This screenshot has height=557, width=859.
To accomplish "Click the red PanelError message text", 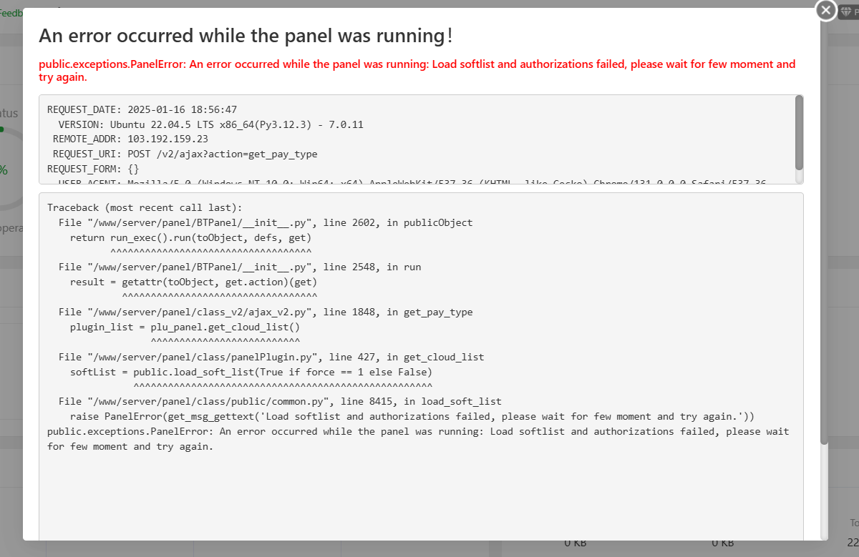I will click(x=417, y=70).
